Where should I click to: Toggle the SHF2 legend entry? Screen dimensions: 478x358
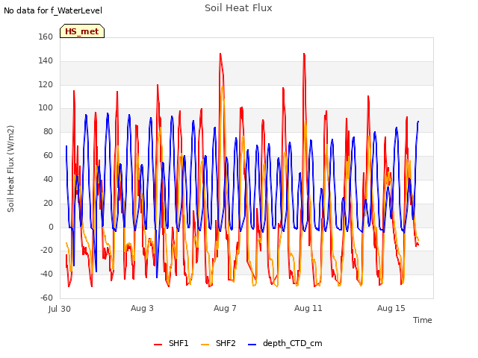tap(218, 343)
